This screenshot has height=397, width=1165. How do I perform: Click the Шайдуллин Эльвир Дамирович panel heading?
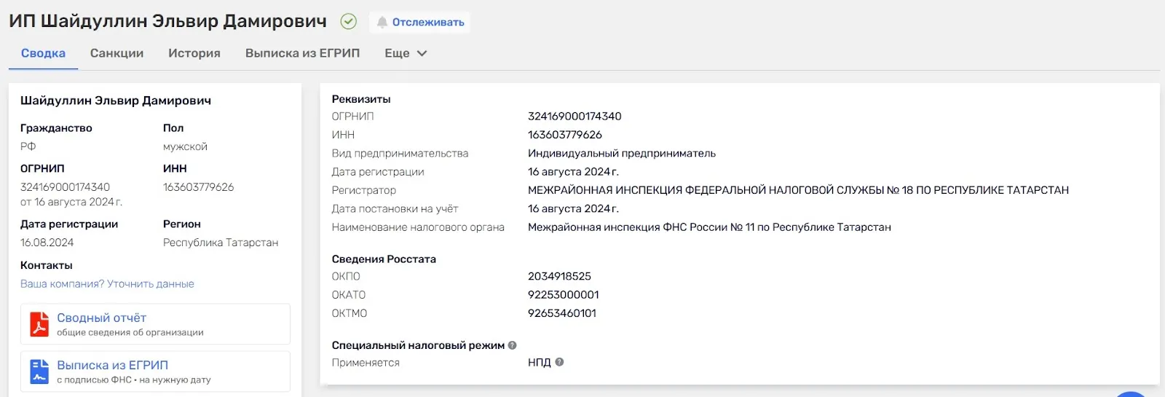pos(116,101)
